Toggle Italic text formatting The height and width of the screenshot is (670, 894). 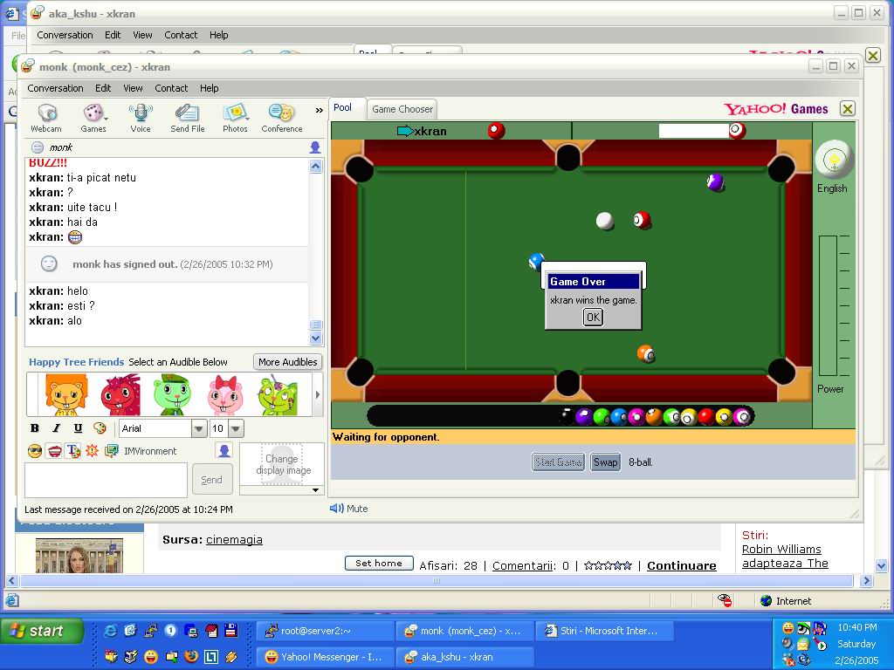pos(56,428)
